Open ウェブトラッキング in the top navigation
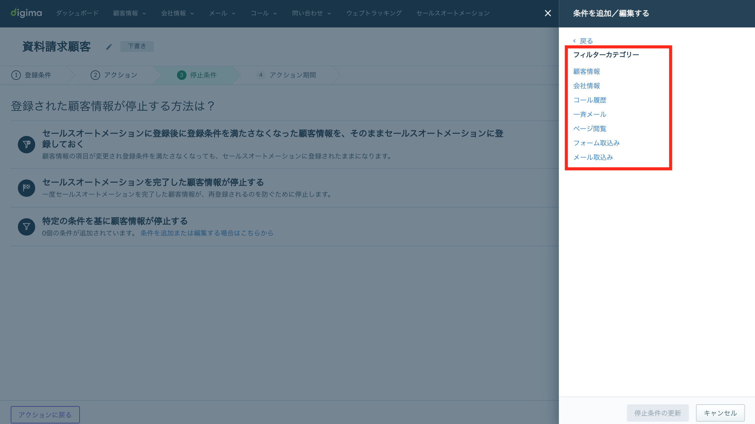Viewport: 755px width, 424px height. point(374,13)
